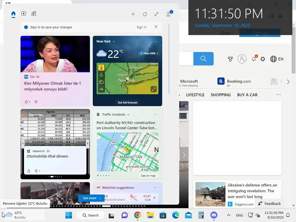Viewport: 296px width, 222px height.
Task: Select cloud map layer icon
Action: [x=101, y=82]
